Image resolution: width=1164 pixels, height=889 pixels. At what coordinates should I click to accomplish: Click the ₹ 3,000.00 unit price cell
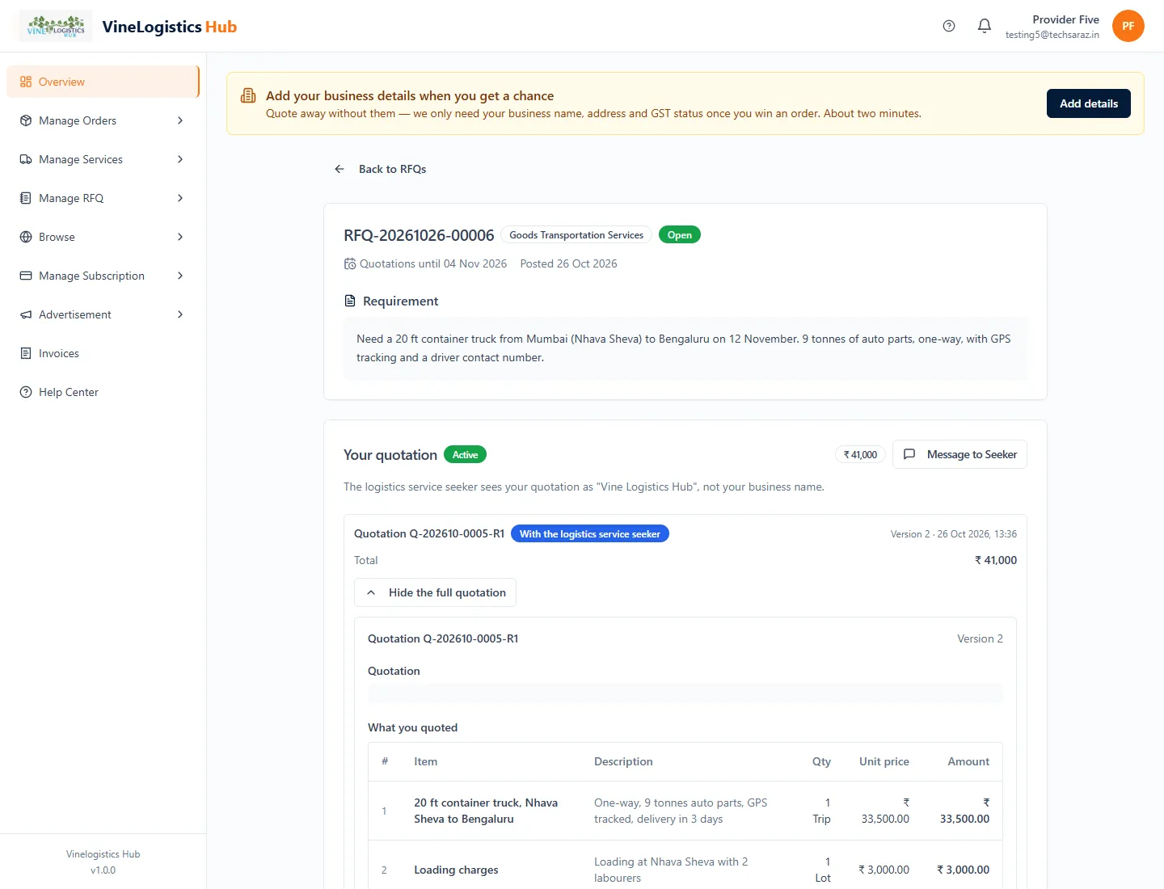(884, 870)
